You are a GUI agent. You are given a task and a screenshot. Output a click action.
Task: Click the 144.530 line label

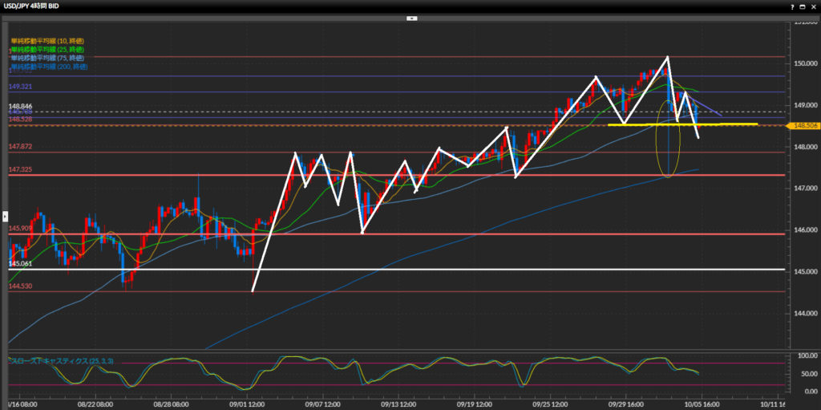coord(20,286)
